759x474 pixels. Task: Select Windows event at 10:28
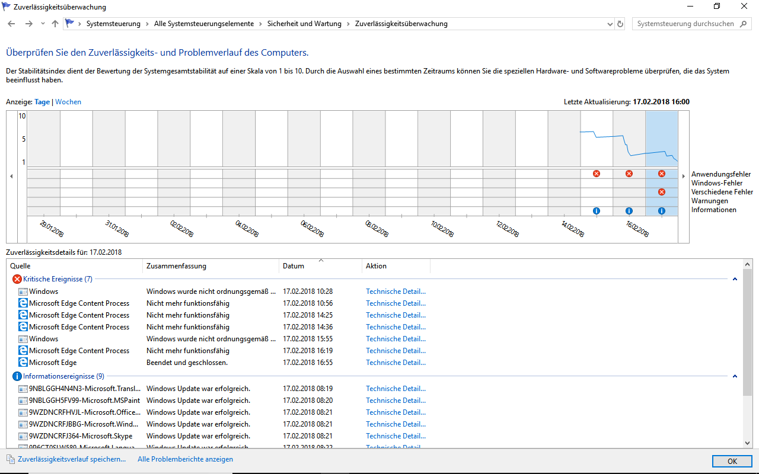(375, 292)
